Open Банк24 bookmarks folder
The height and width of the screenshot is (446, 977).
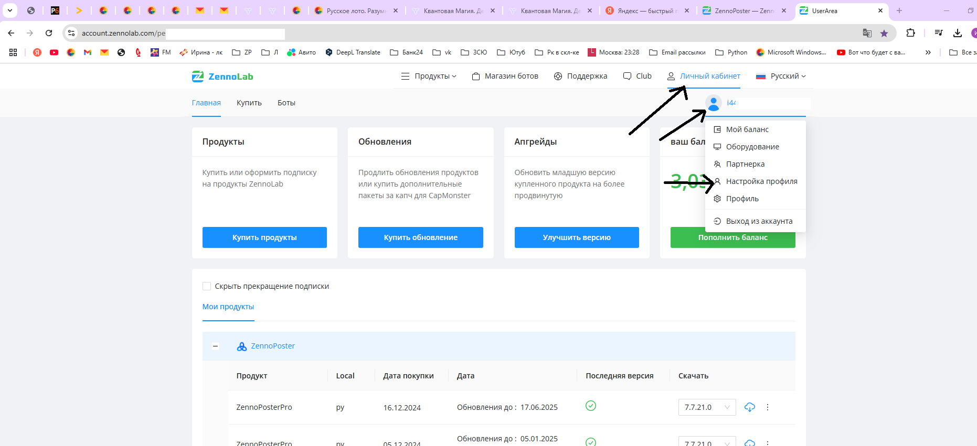point(407,52)
